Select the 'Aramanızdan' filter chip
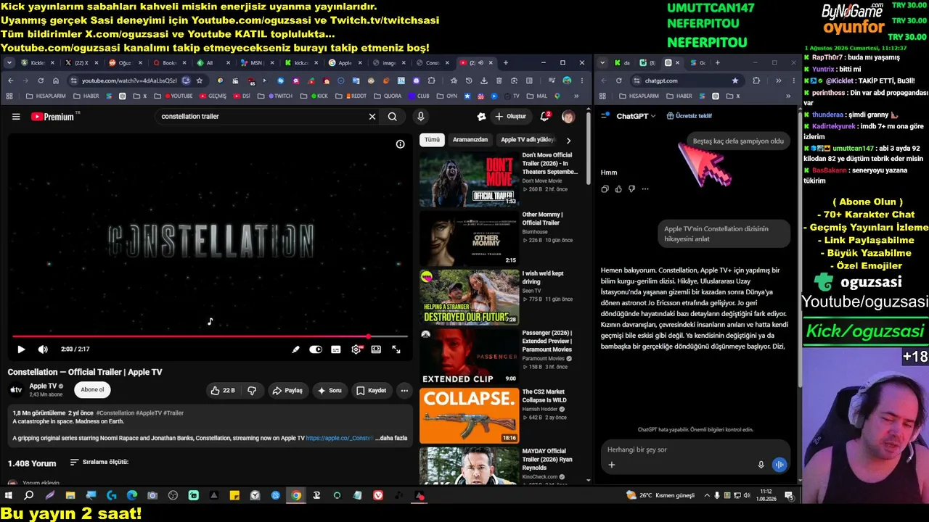929x522 pixels. click(470, 140)
